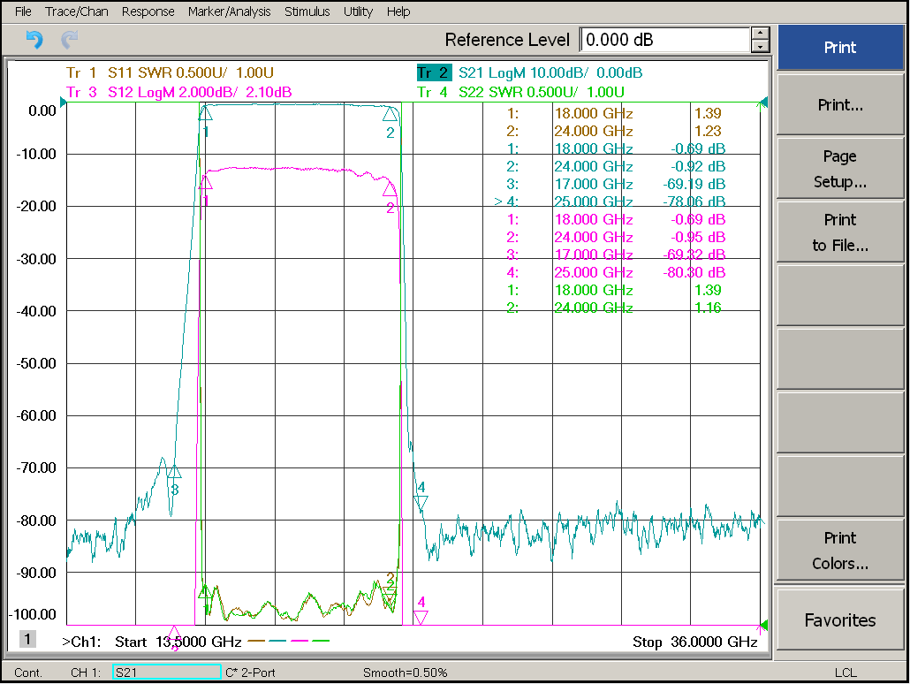
Task: Click the brown 1.23 SWR marker readout
Action: click(x=708, y=131)
